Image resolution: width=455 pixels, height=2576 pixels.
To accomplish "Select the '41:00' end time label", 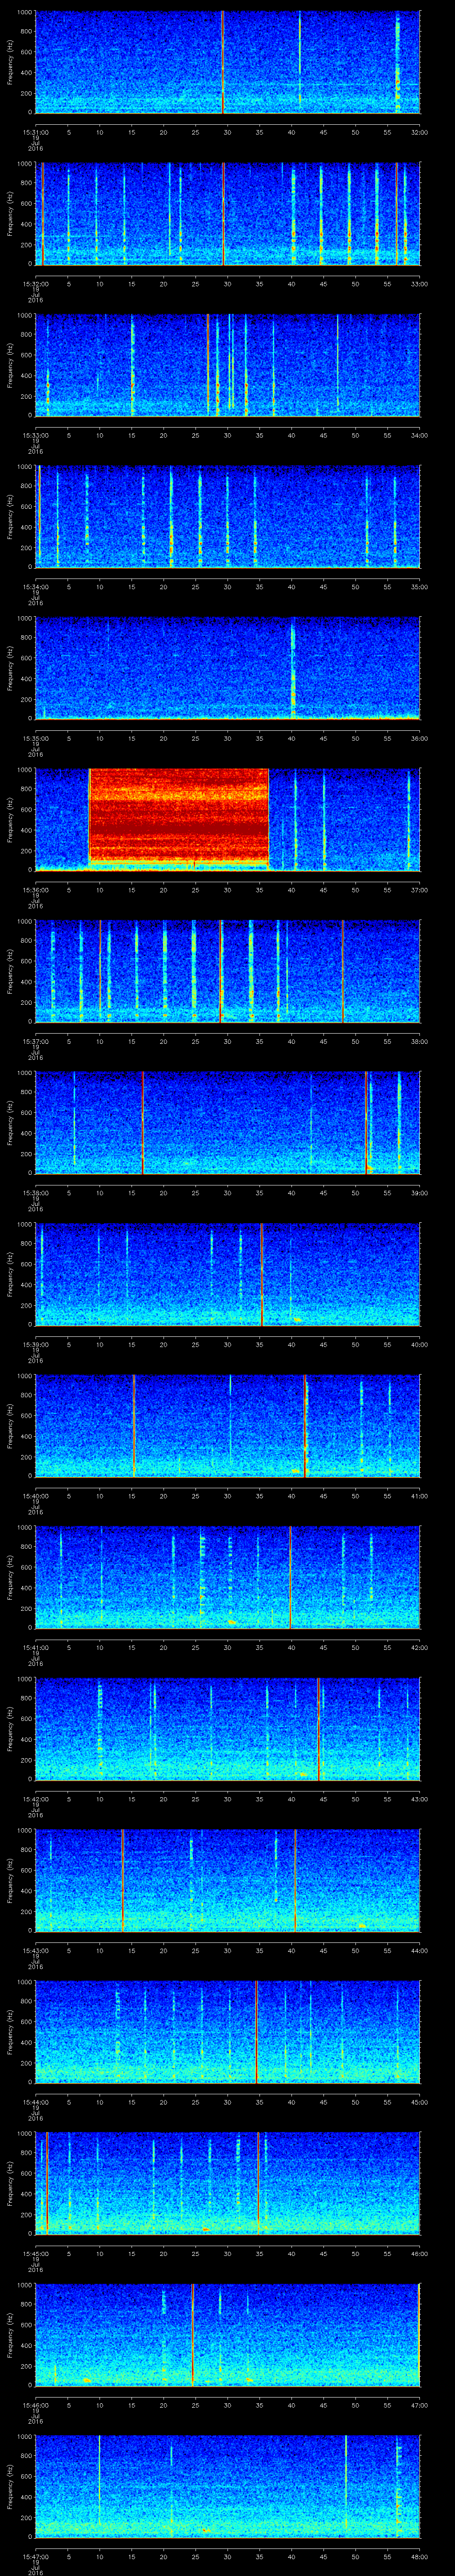I will tap(419, 1496).
